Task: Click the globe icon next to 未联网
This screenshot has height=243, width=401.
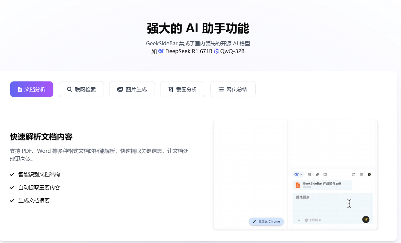Action: click(306, 220)
